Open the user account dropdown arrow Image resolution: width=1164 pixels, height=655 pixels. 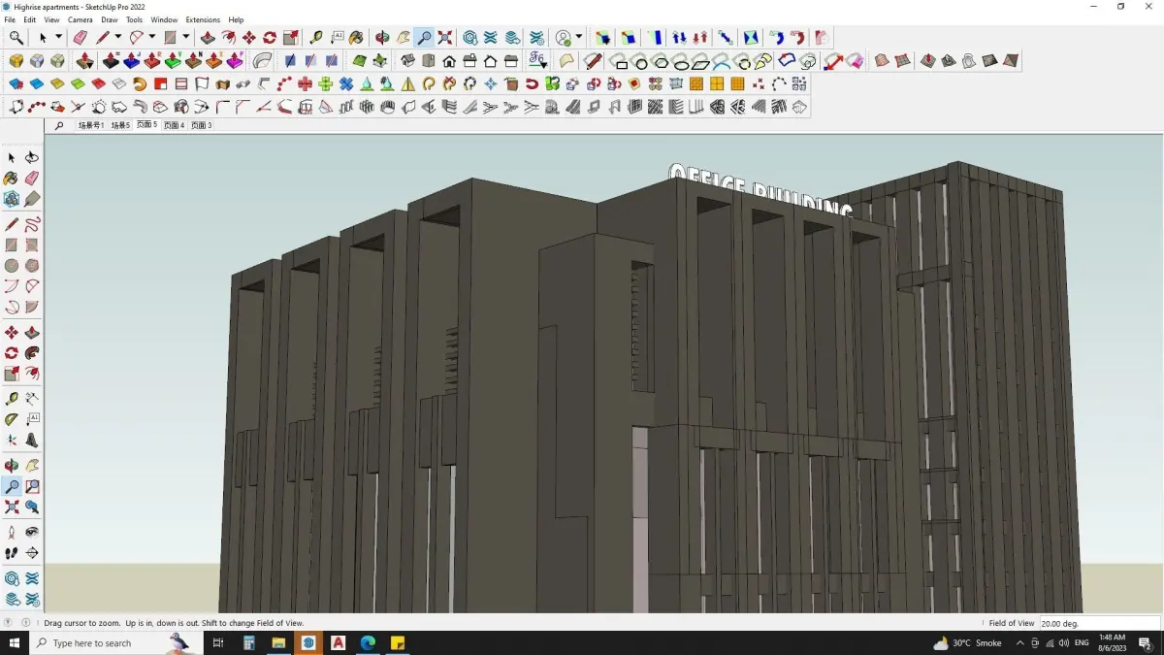(579, 38)
